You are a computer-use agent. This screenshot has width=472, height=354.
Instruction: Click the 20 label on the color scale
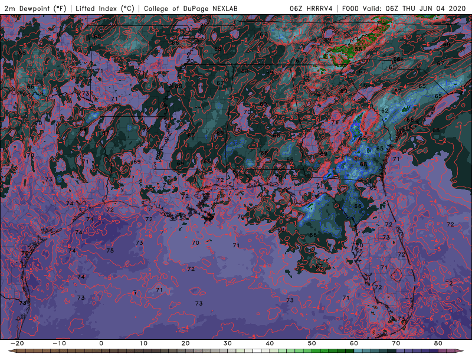(x=185, y=343)
